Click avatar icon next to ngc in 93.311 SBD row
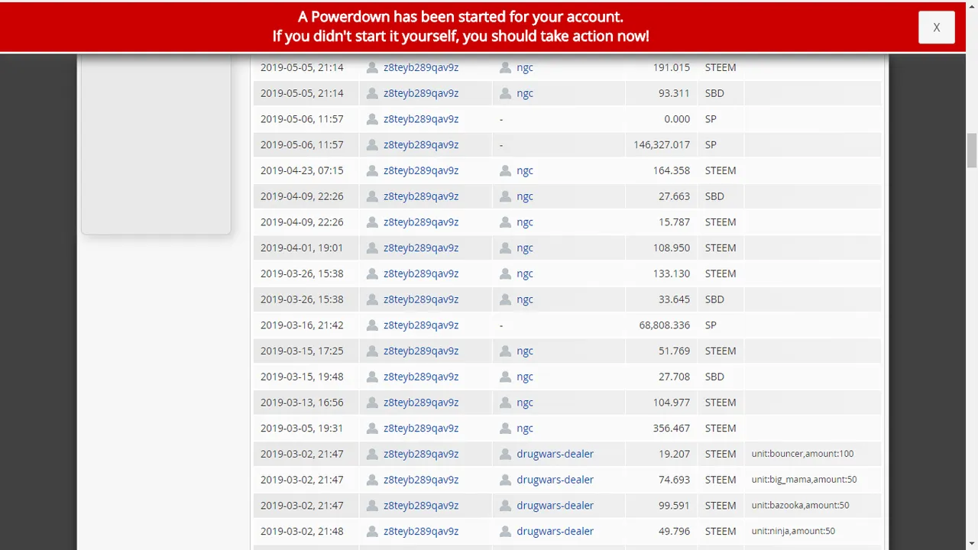 (x=505, y=93)
